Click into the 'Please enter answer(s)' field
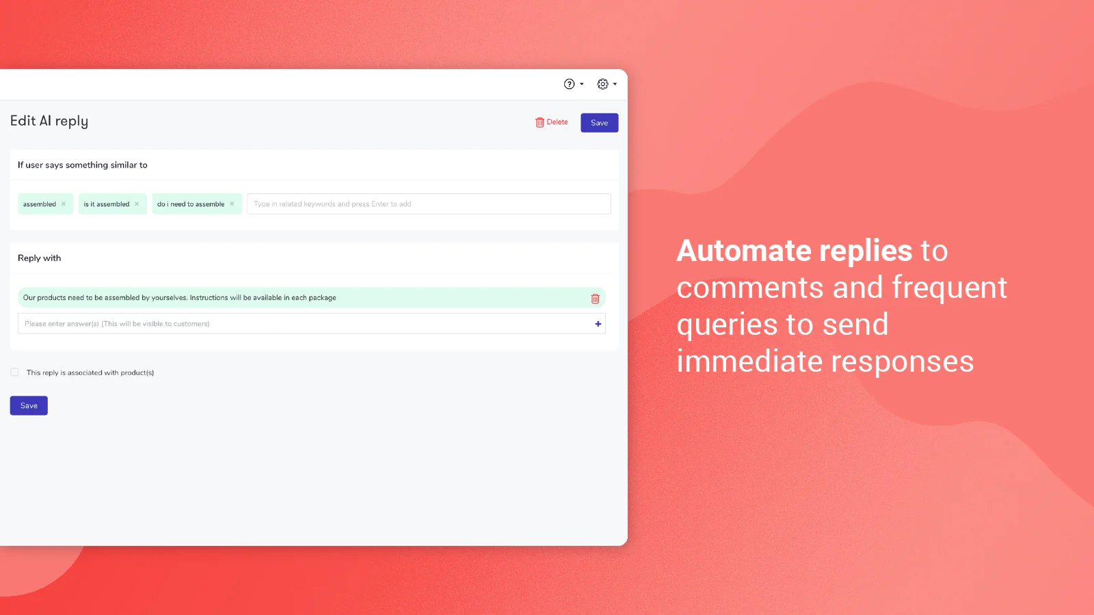This screenshot has width=1094, height=615. 301,324
